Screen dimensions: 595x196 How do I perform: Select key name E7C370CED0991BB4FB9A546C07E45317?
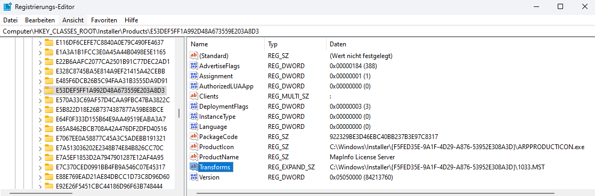110,167
